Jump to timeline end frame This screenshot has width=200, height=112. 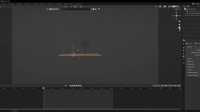(x=81, y=86)
